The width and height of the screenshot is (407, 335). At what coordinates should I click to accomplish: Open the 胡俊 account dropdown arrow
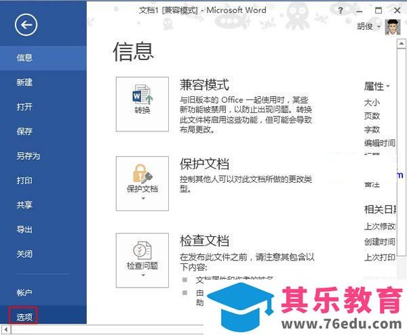(x=379, y=26)
